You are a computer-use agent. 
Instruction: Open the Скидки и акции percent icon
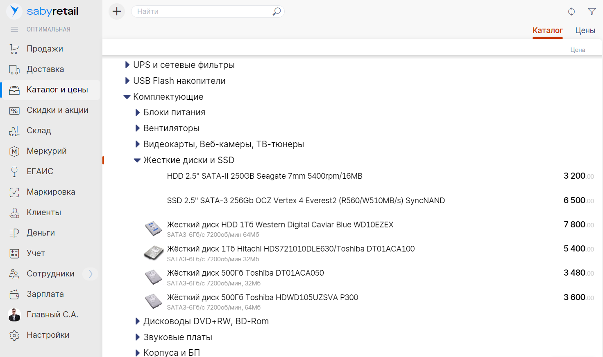(14, 110)
